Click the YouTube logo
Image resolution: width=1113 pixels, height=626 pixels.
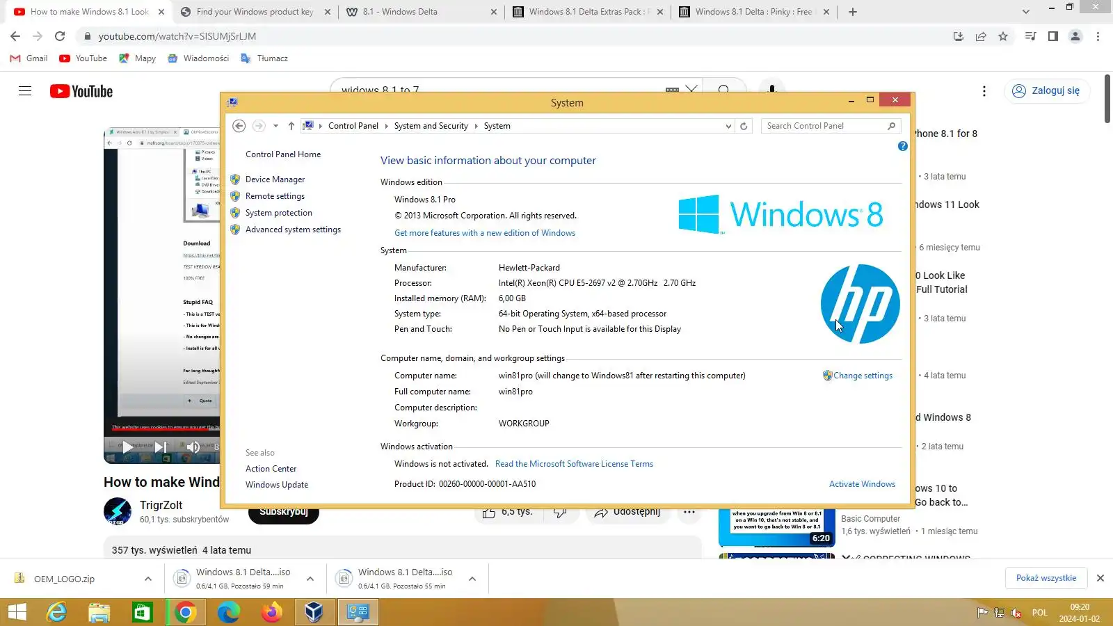pos(81,91)
